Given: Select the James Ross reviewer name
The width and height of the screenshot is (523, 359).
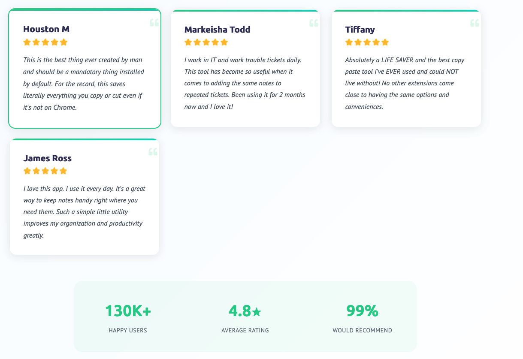Looking at the screenshot, I should tap(47, 158).
